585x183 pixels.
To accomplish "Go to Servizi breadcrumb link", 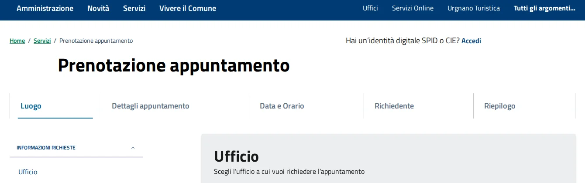I will (x=42, y=41).
